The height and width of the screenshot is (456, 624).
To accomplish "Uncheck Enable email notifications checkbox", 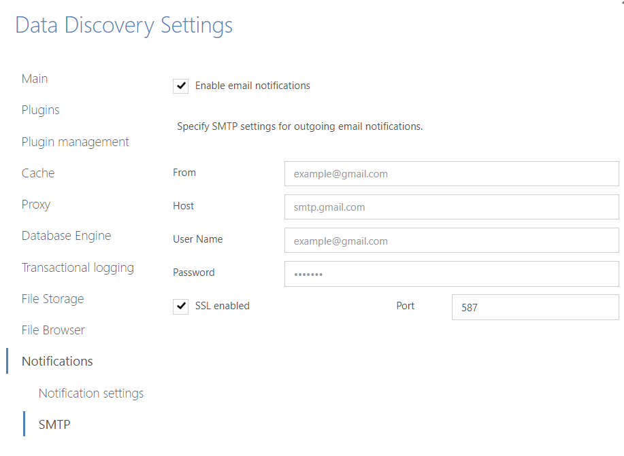I will pyautogui.click(x=181, y=86).
